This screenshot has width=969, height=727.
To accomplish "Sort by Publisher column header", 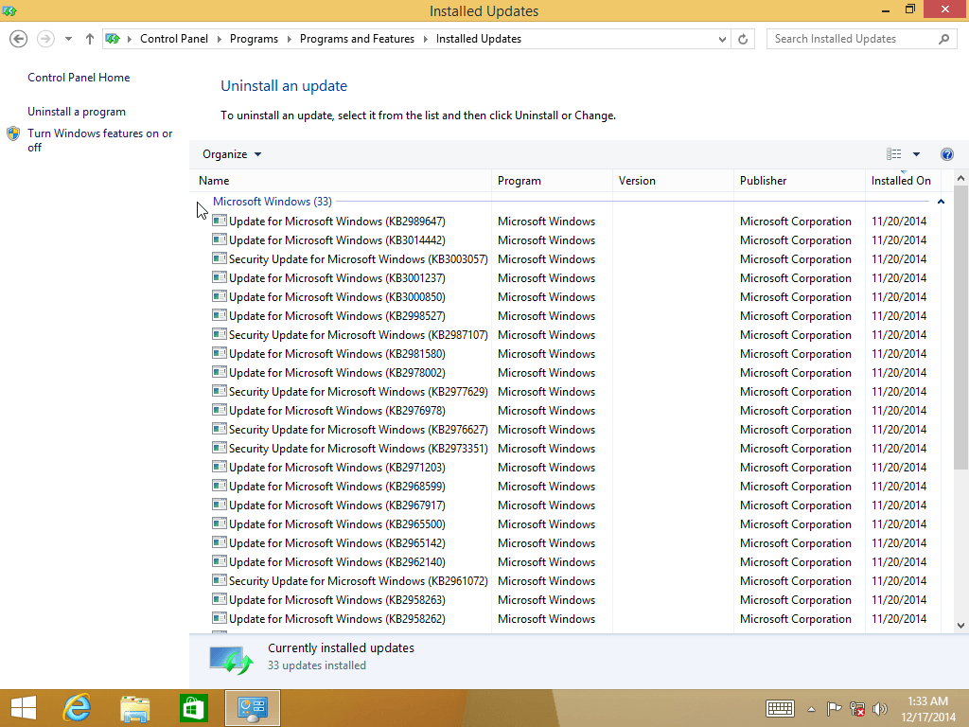I will tap(800, 181).
